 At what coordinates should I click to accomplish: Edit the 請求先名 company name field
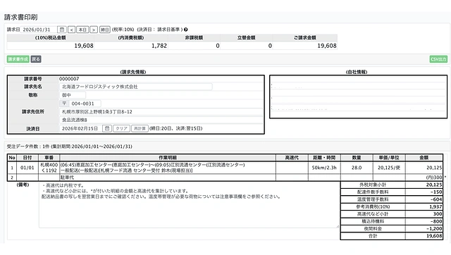(136, 87)
